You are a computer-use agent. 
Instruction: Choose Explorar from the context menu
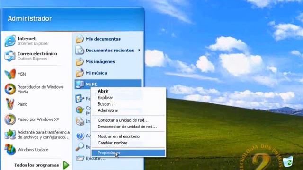pos(105,98)
